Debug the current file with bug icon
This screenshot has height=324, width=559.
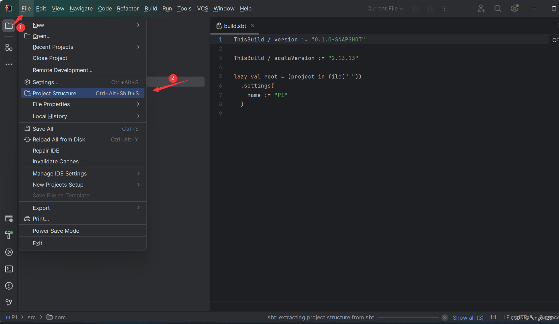tap(430, 8)
